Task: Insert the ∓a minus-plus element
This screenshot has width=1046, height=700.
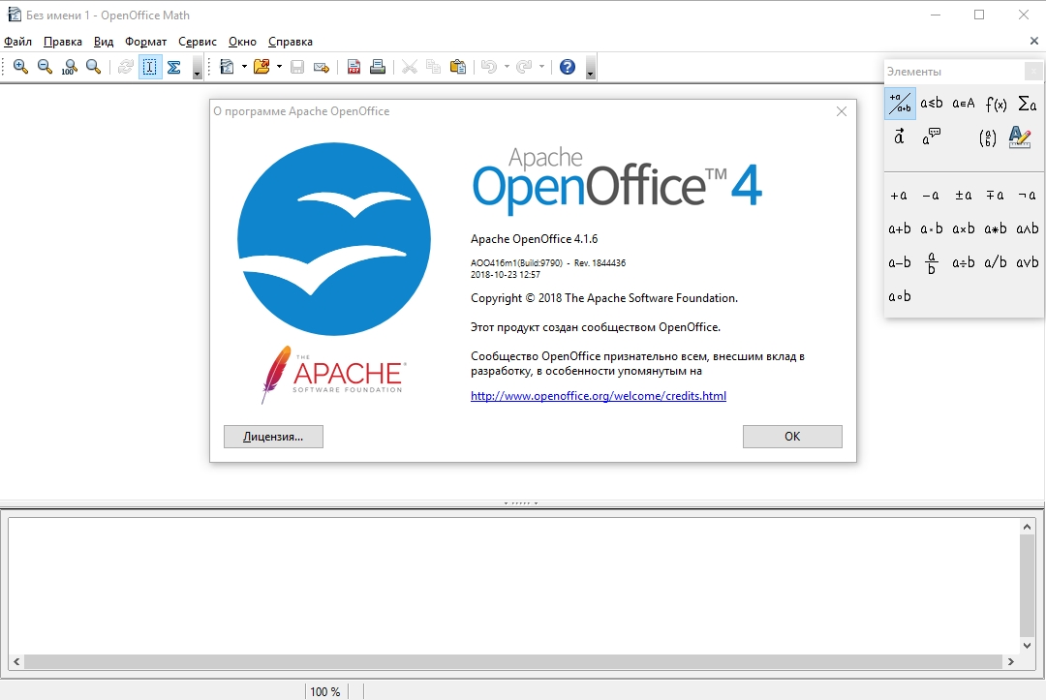Action: 996,196
